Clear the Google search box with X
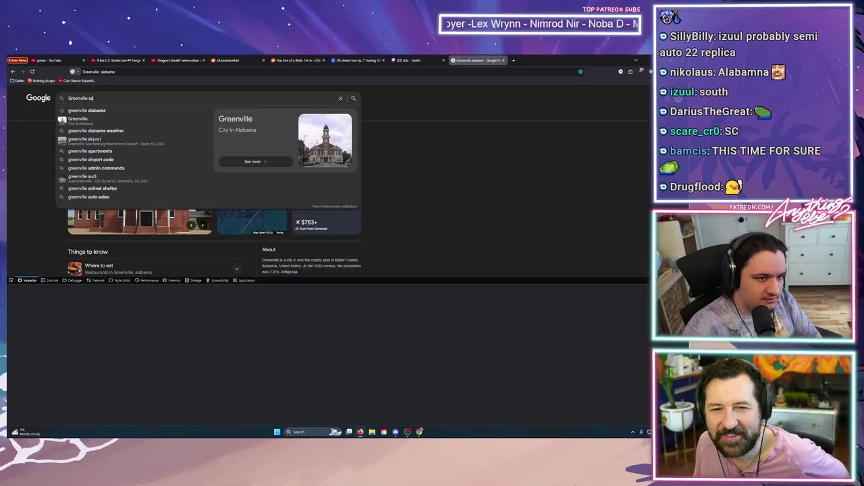 click(x=340, y=99)
